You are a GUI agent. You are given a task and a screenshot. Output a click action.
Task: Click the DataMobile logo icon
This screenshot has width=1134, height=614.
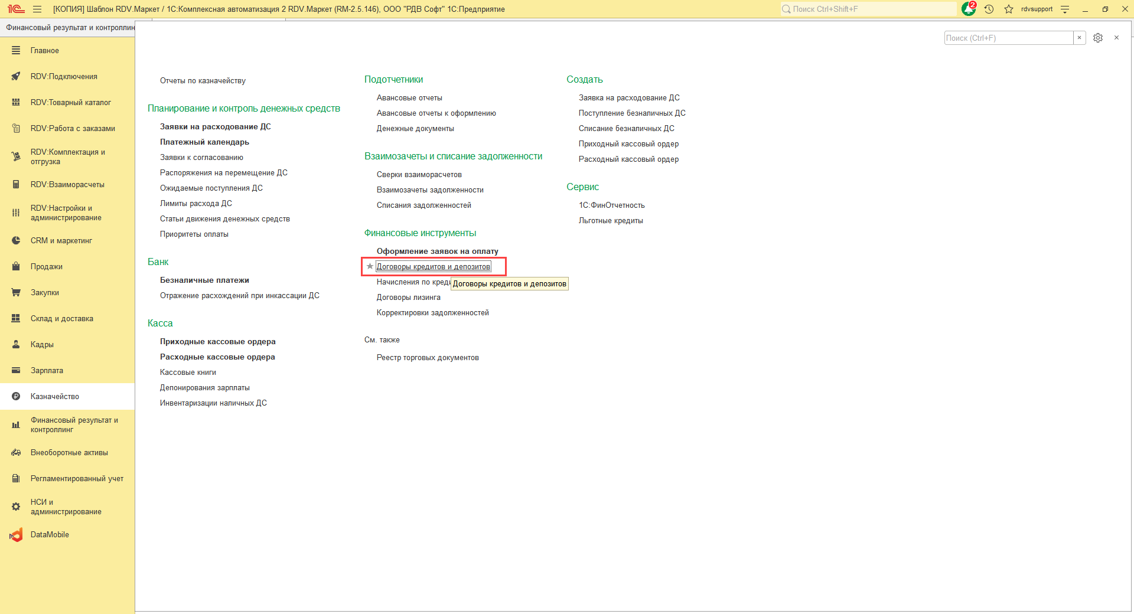[x=16, y=535]
